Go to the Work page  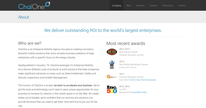128,5
